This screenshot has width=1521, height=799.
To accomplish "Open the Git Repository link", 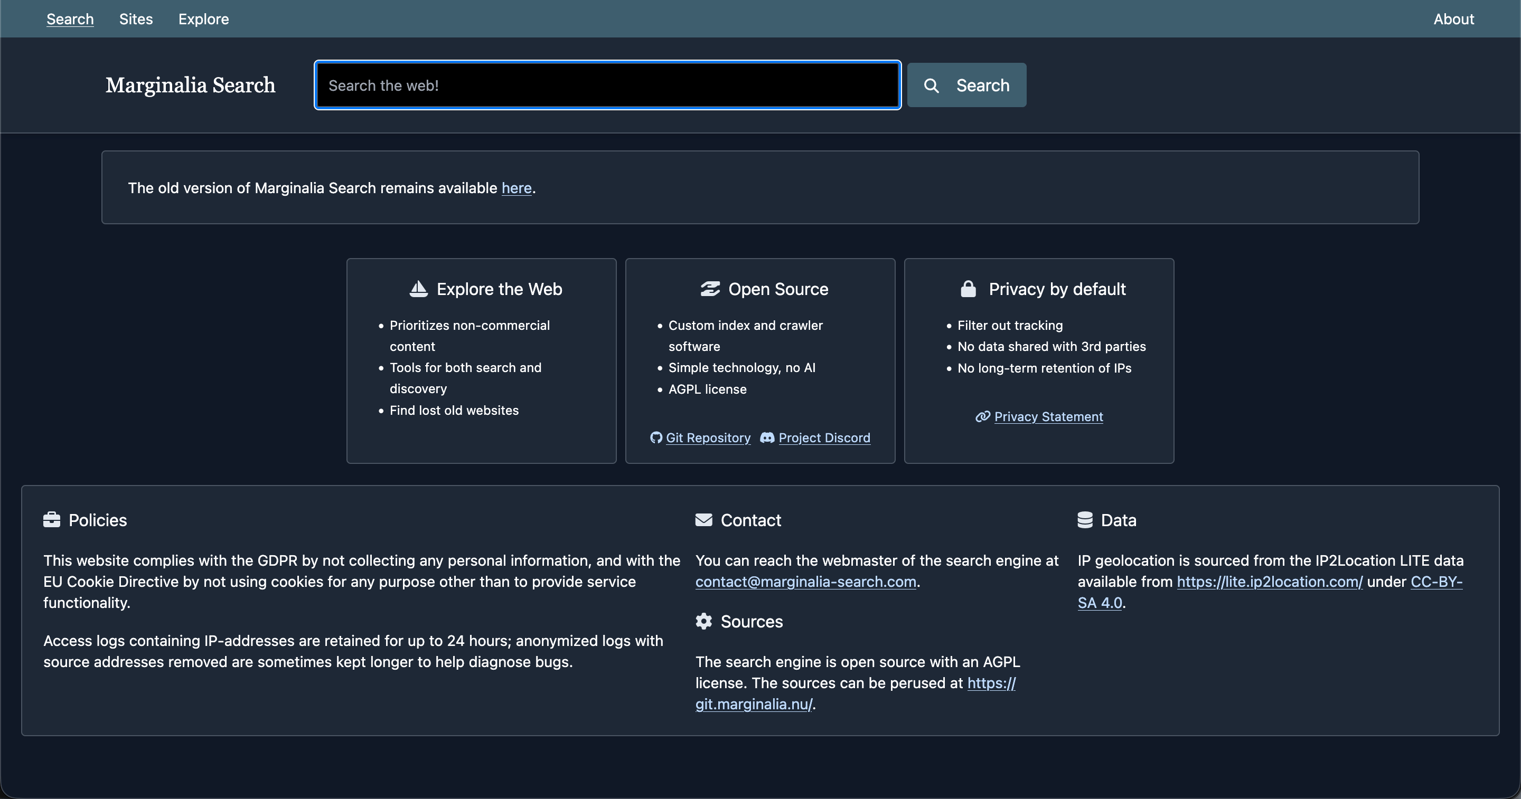I will (708, 437).
